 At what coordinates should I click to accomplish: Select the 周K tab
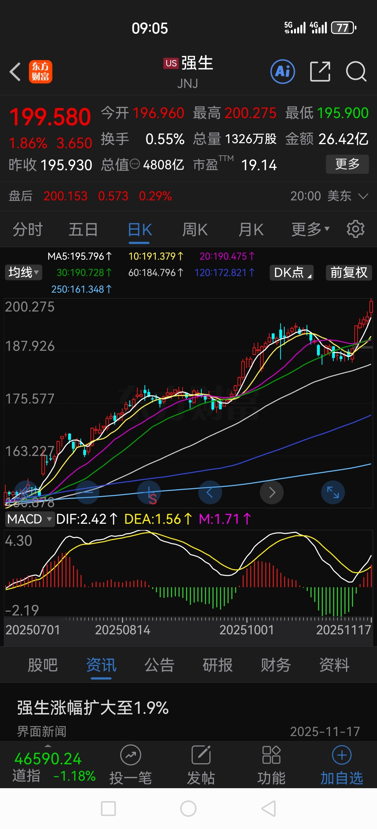click(195, 230)
